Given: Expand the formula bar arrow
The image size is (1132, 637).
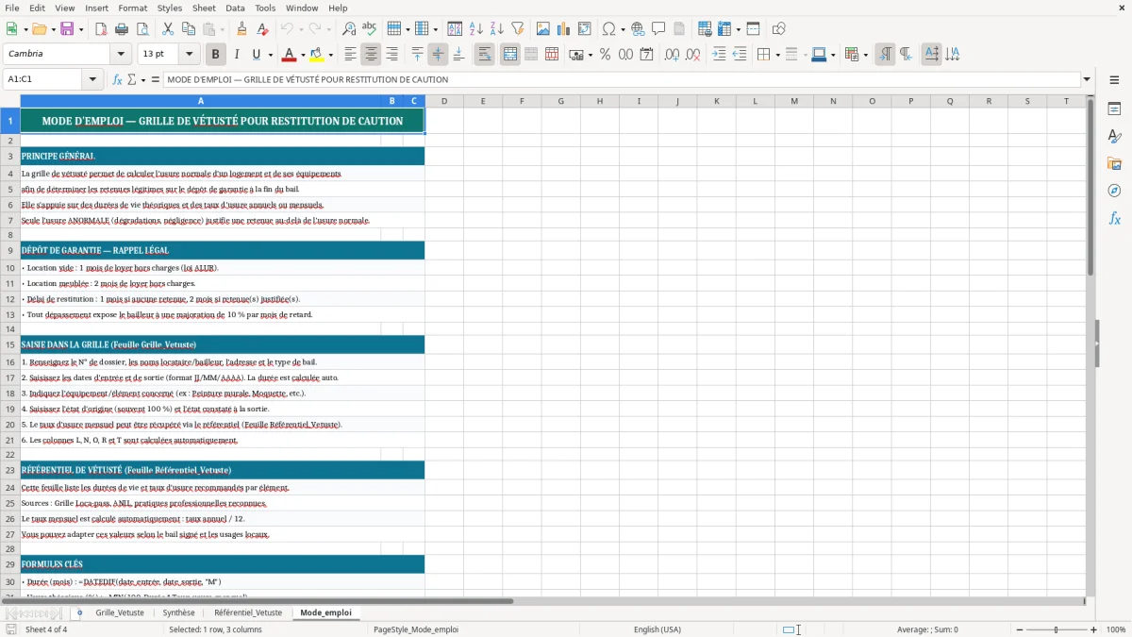Looking at the screenshot, I should tap(1088, 79).
